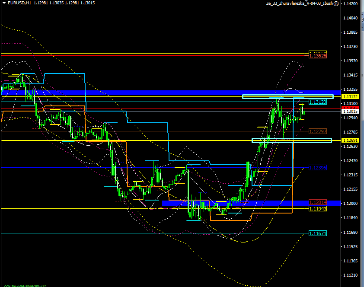Click the yellow 1.13172 price scale tag

350,96
